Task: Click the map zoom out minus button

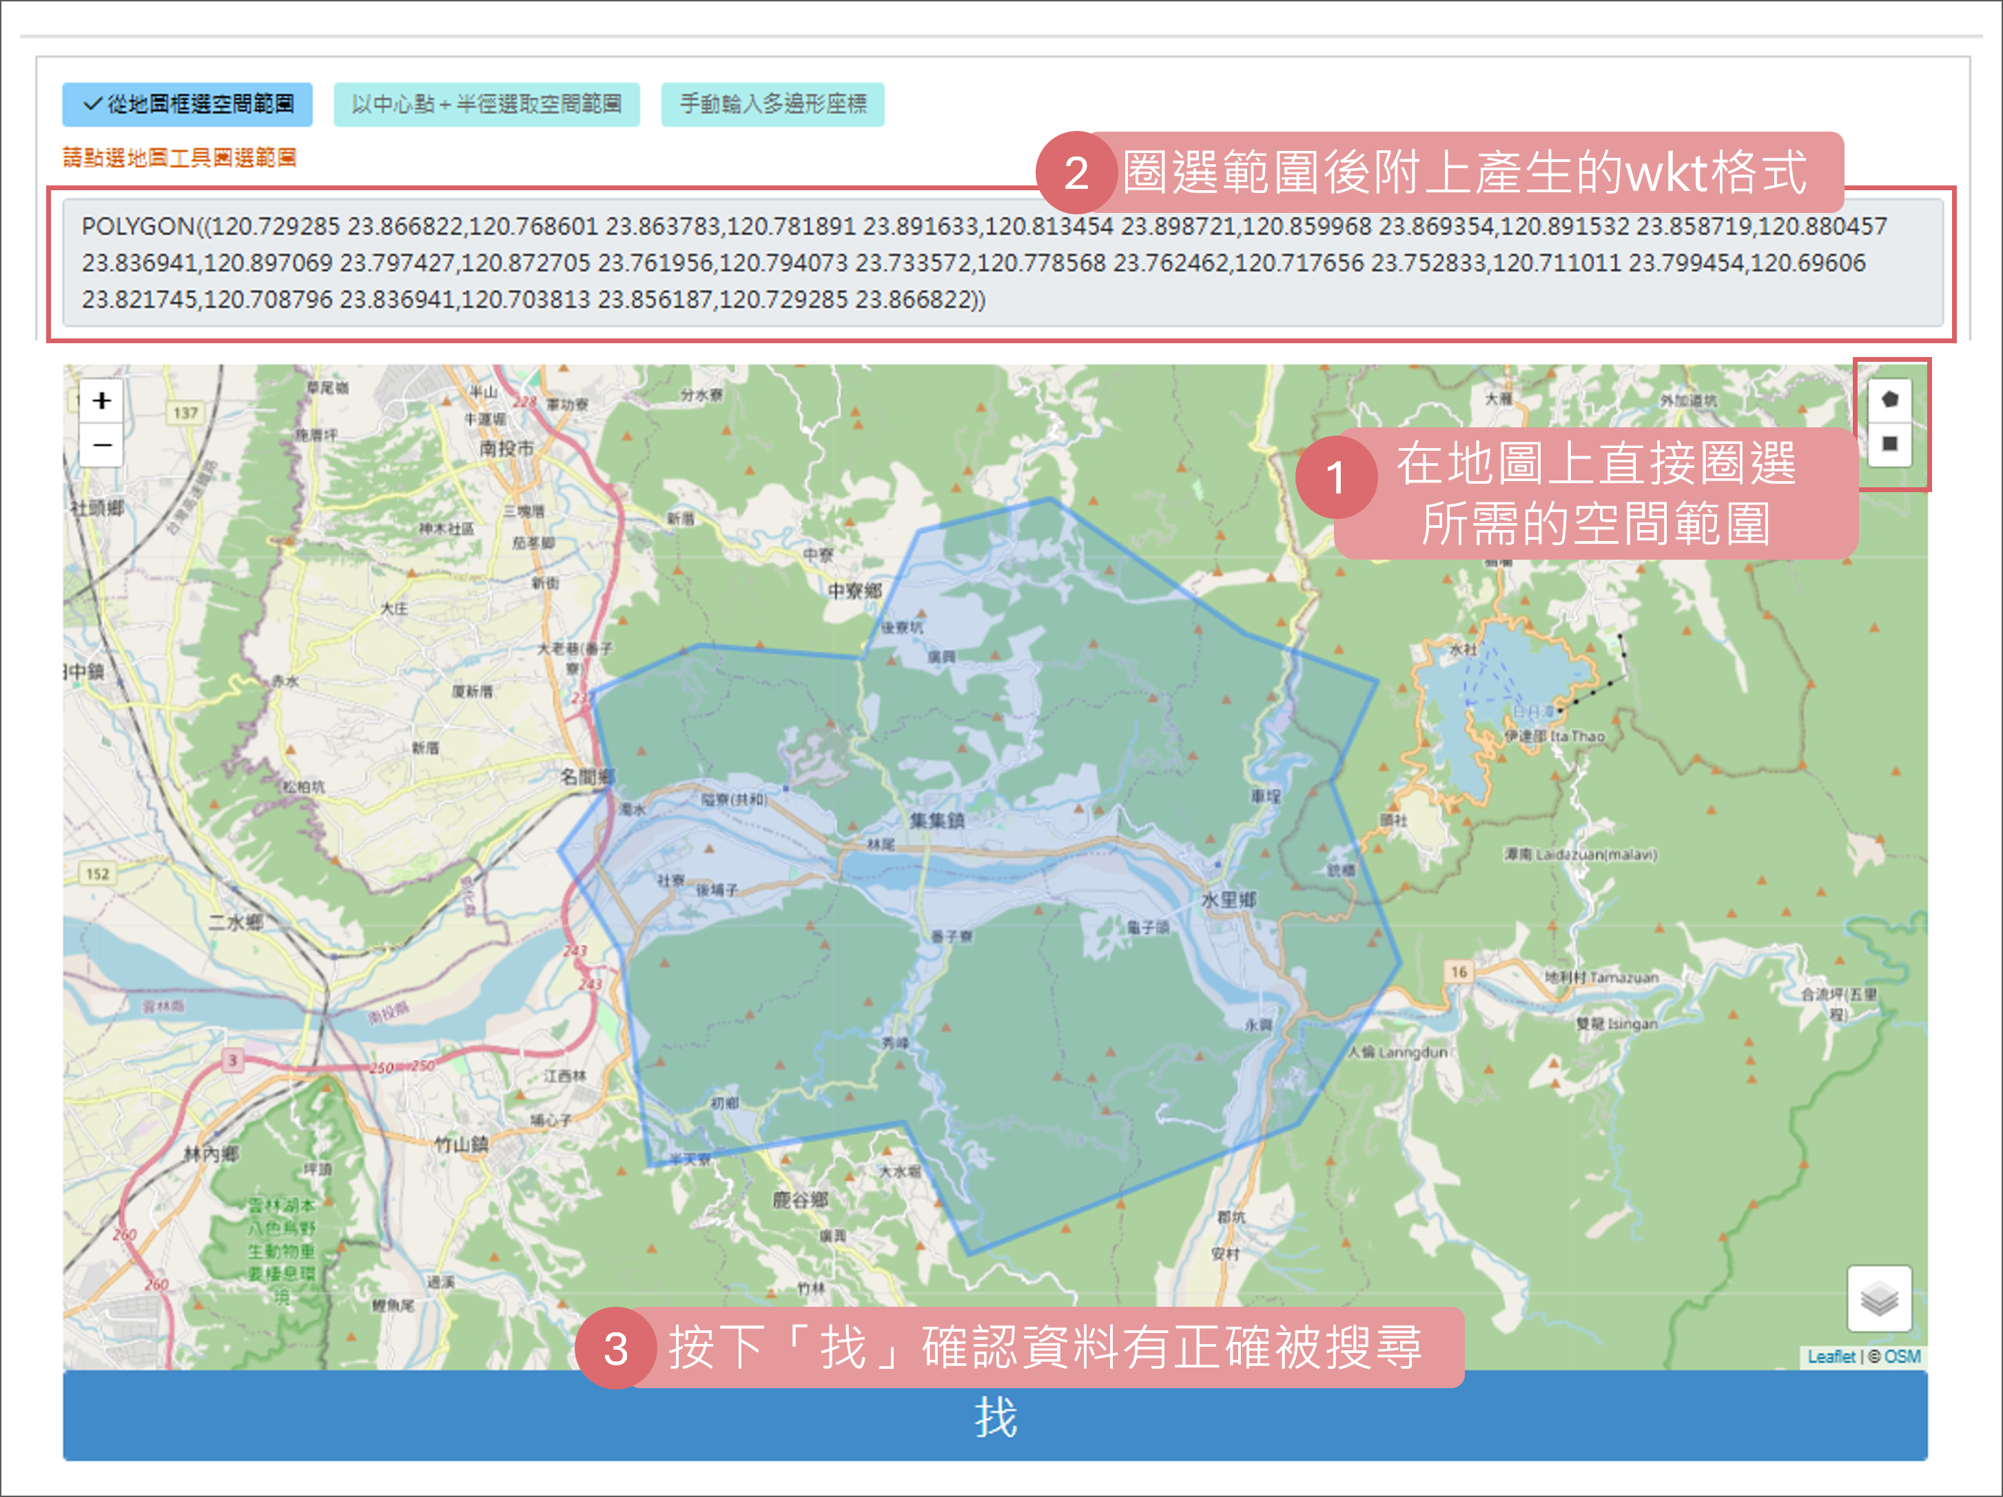Action: coord(101,445)
